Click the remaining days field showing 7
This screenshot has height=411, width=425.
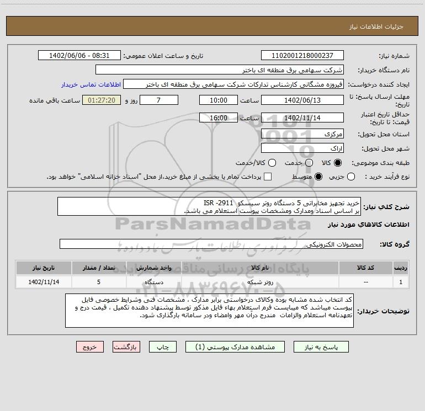(159, 100)
